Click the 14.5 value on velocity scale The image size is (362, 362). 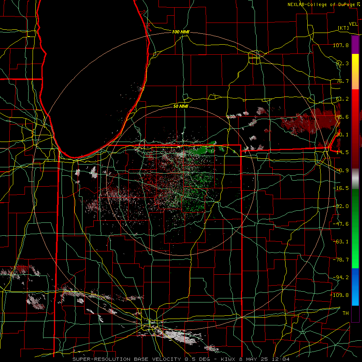(342, 152)
